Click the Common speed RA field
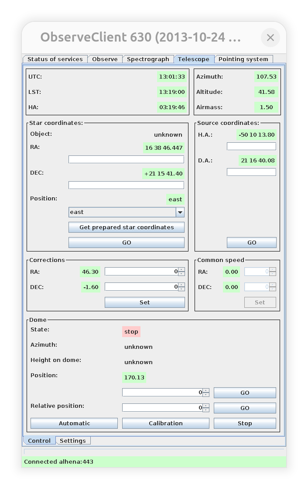The height and width of the screenshot is (489, 308). (257, 272)
